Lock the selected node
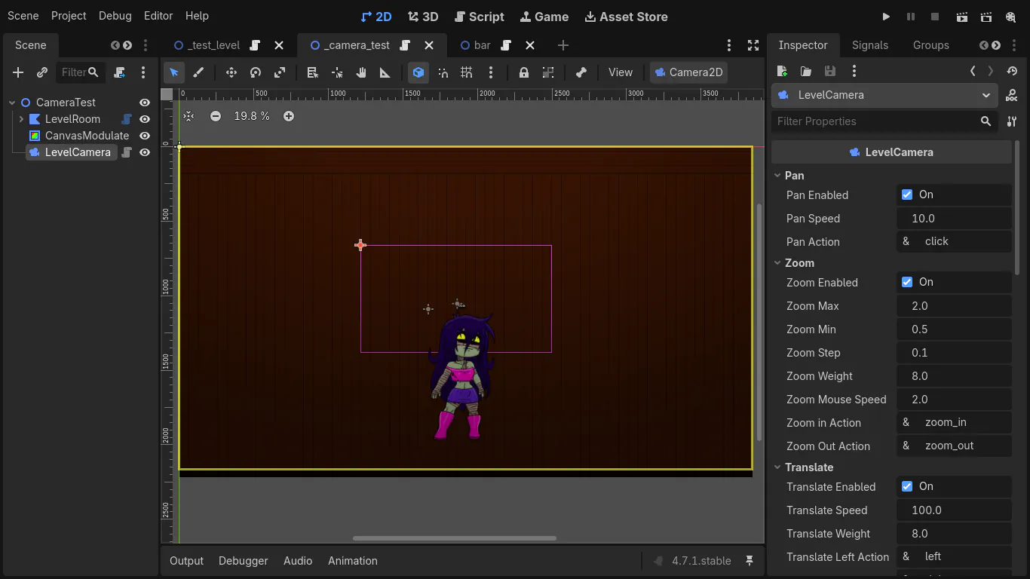 (x=523, y=72)
